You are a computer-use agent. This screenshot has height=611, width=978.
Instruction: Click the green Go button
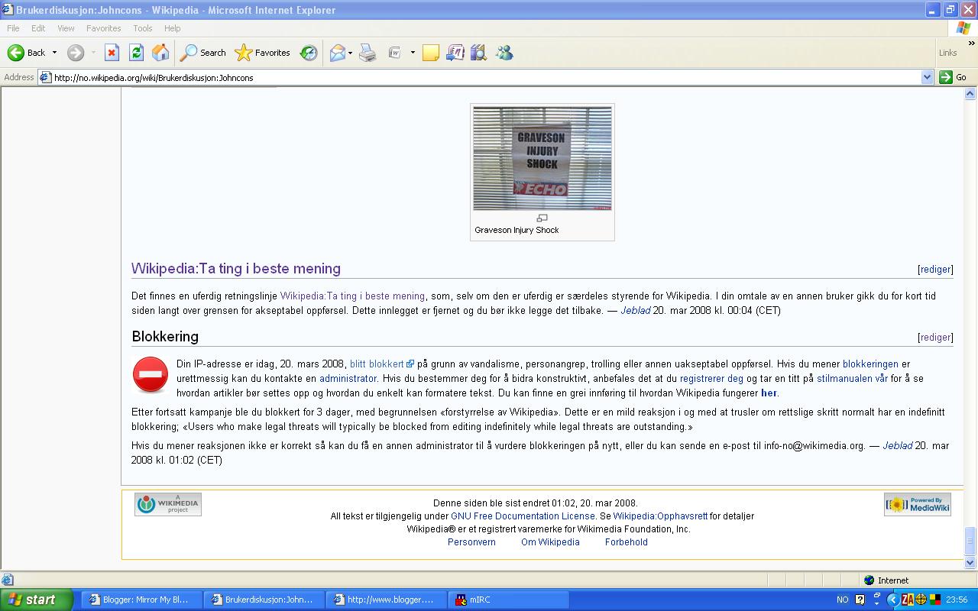pyautogui.click(x=954, y=77)
